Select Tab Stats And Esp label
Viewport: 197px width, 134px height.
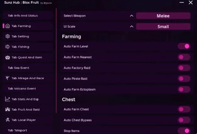(25, 99)
